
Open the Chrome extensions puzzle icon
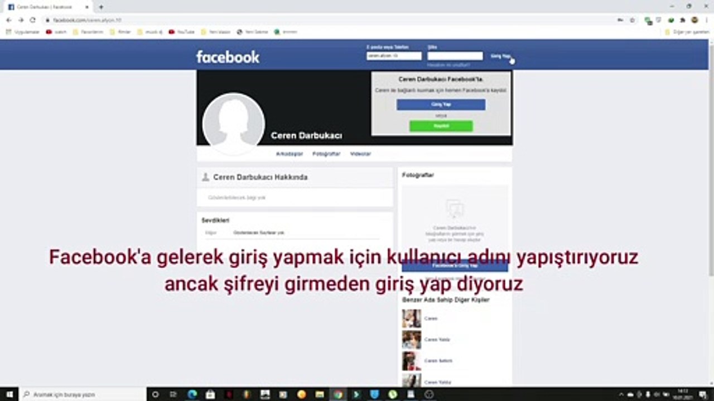(683, 20)
